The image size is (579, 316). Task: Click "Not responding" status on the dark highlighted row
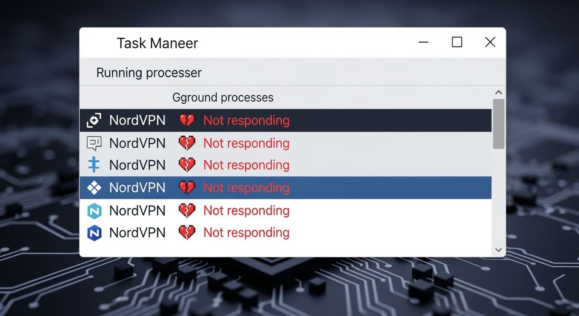coord(246,121)
